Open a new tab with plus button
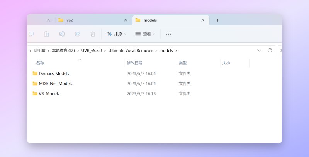Image resolution: width=309 pixels, height=157 pixels. 217,20
